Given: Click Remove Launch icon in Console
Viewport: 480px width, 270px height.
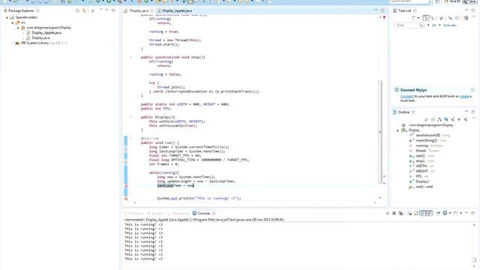Looking at the screenshot, I should 394,213.
